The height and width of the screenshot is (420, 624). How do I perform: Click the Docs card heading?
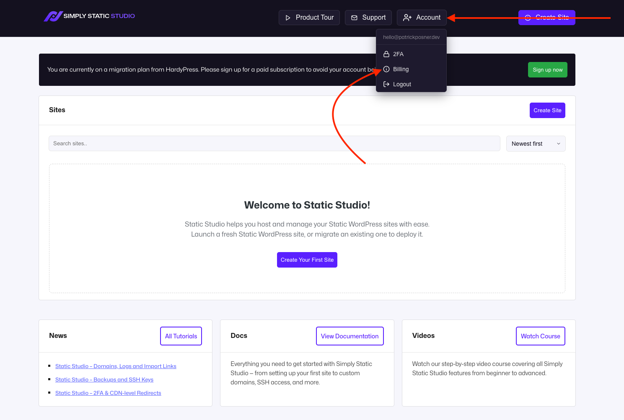pyautogui.click(x=239, y=336)
